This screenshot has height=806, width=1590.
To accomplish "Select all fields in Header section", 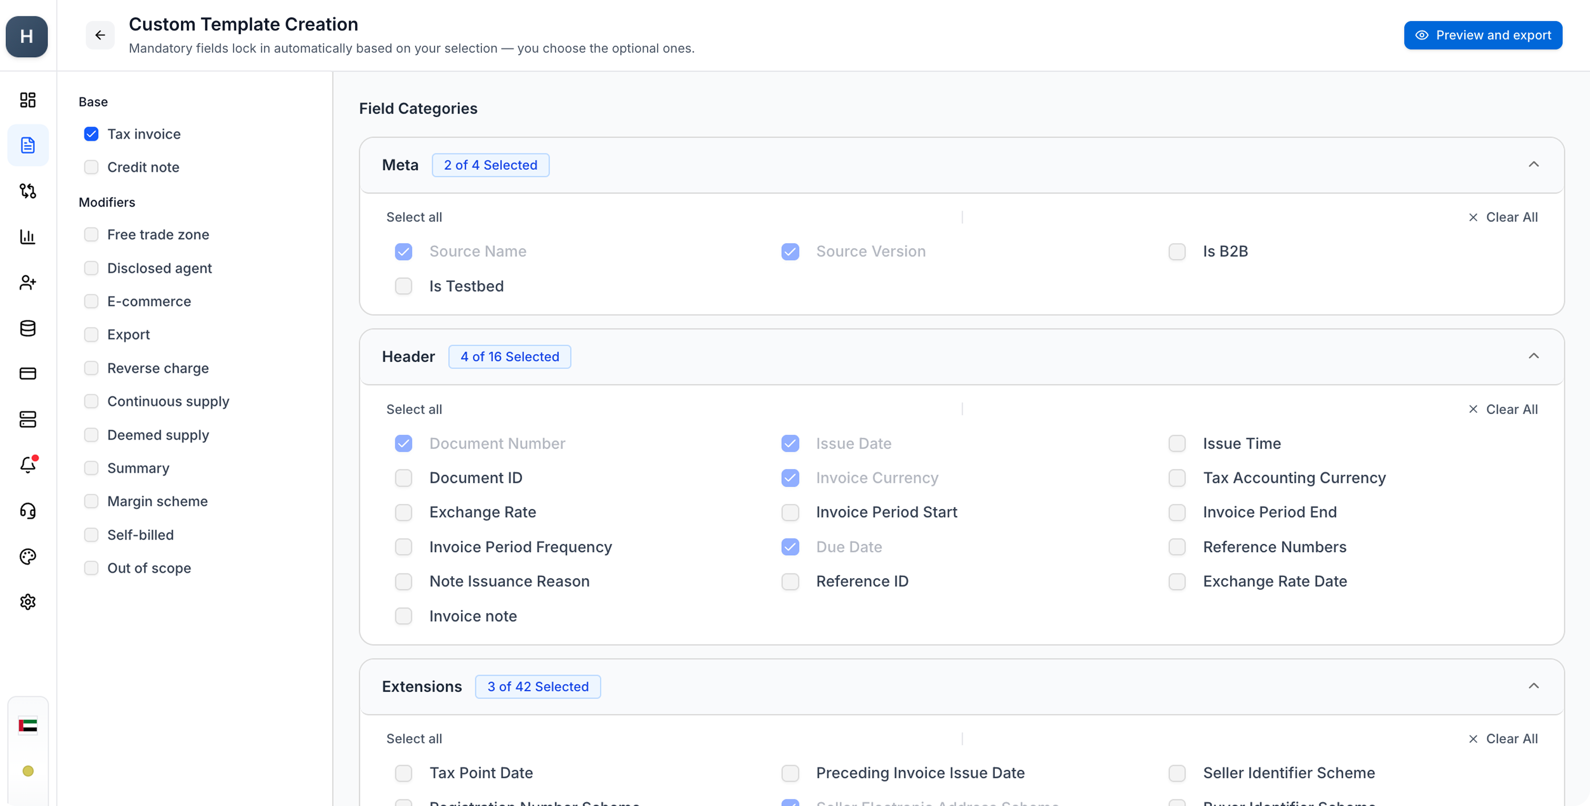I will point(414,409).
